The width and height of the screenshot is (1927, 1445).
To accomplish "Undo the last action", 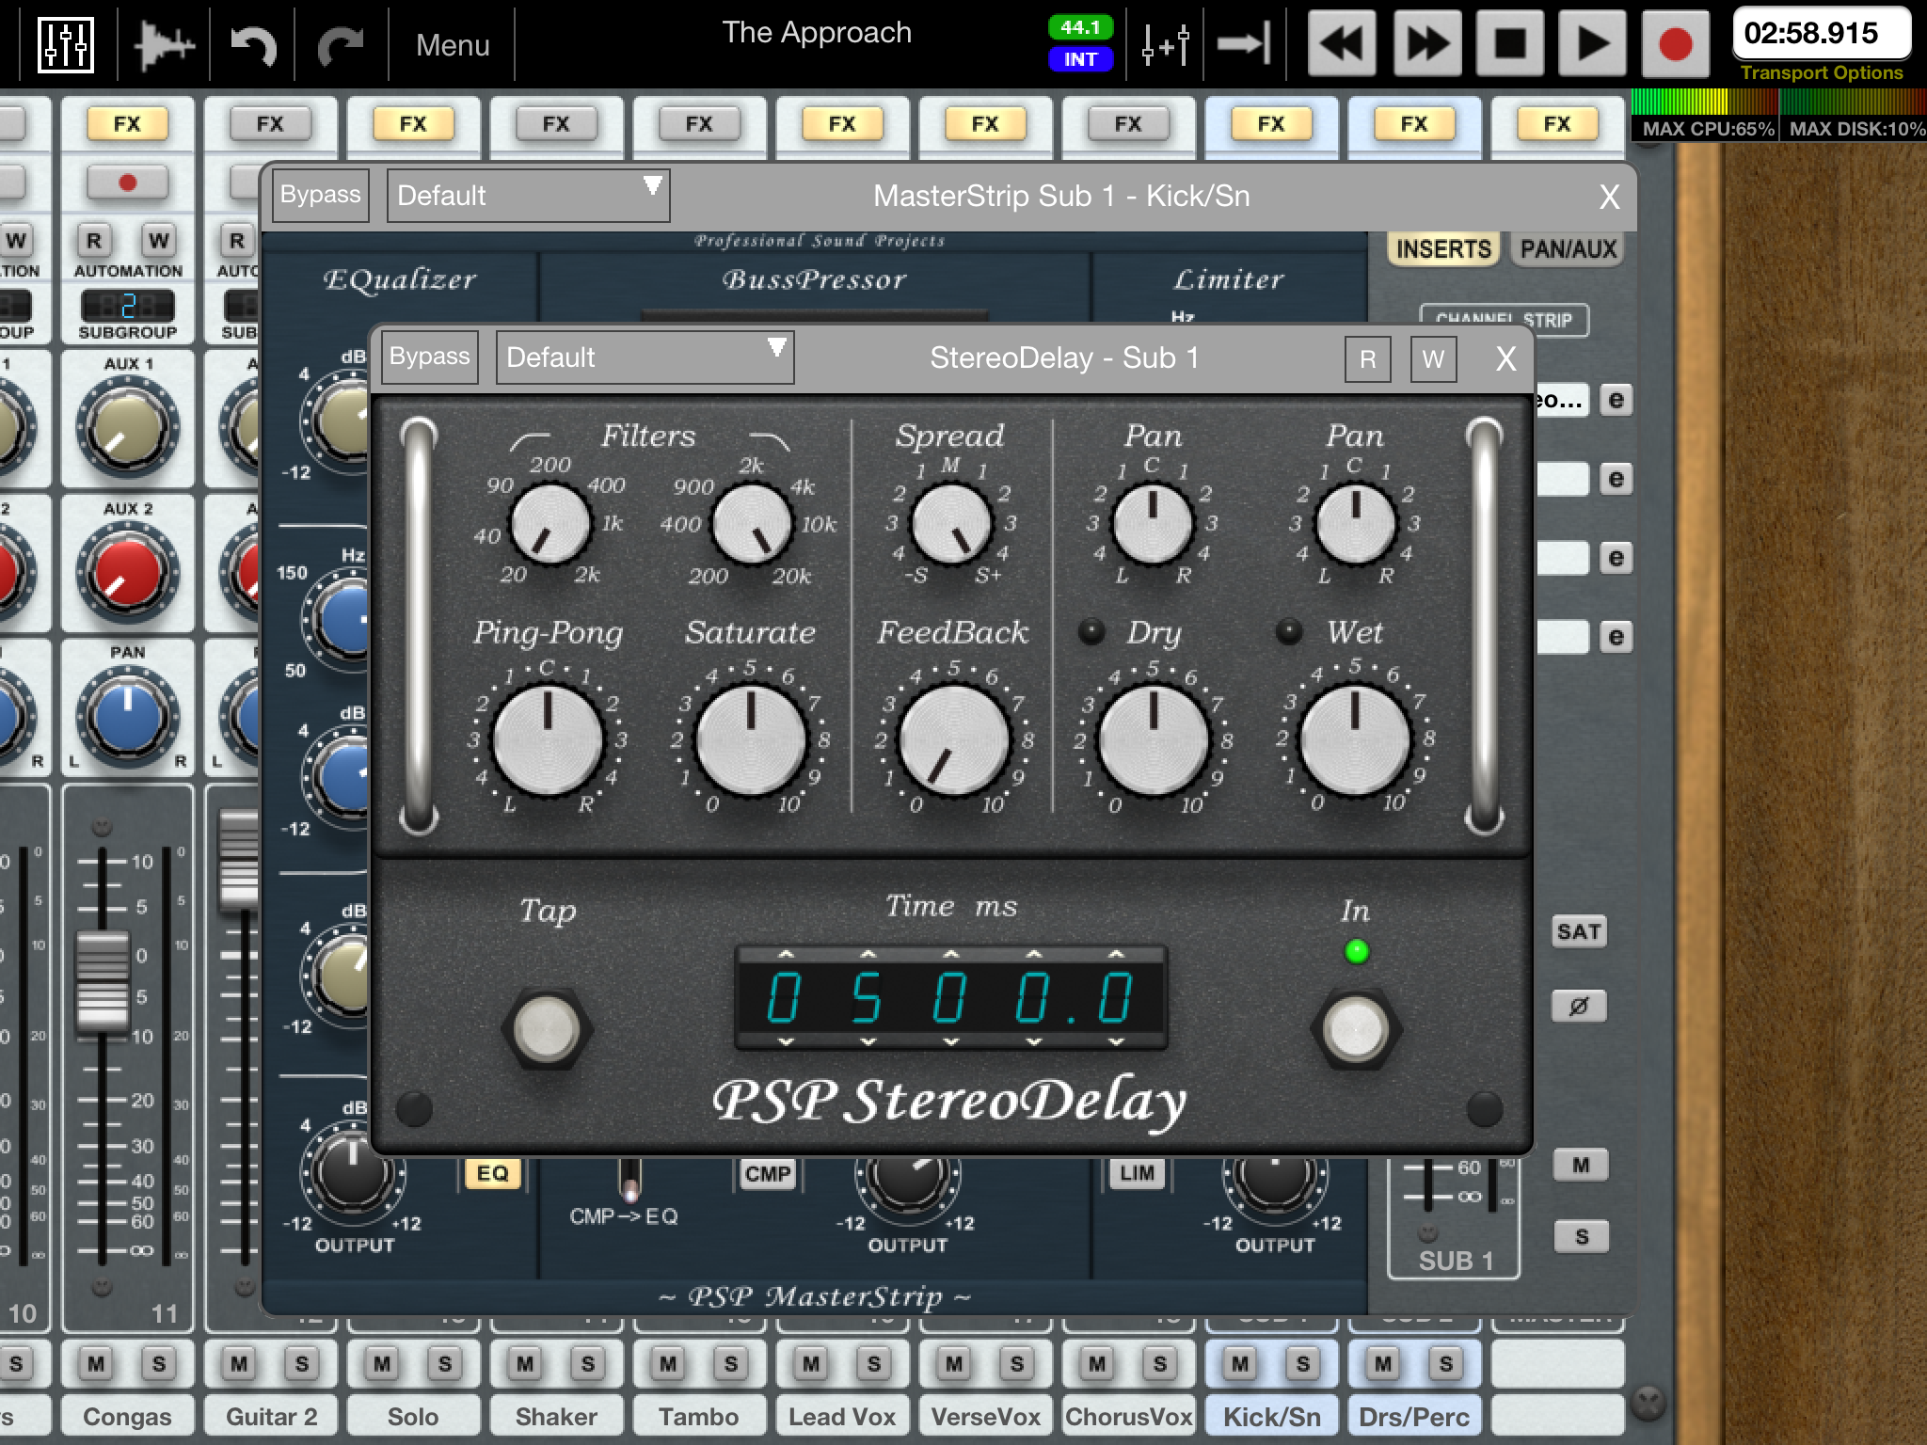I will tap(253, 44).
